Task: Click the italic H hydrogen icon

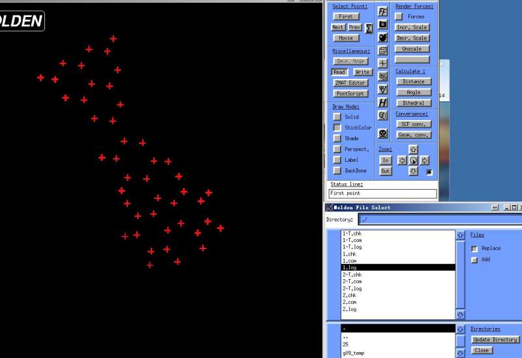Action: pos(383,102)
